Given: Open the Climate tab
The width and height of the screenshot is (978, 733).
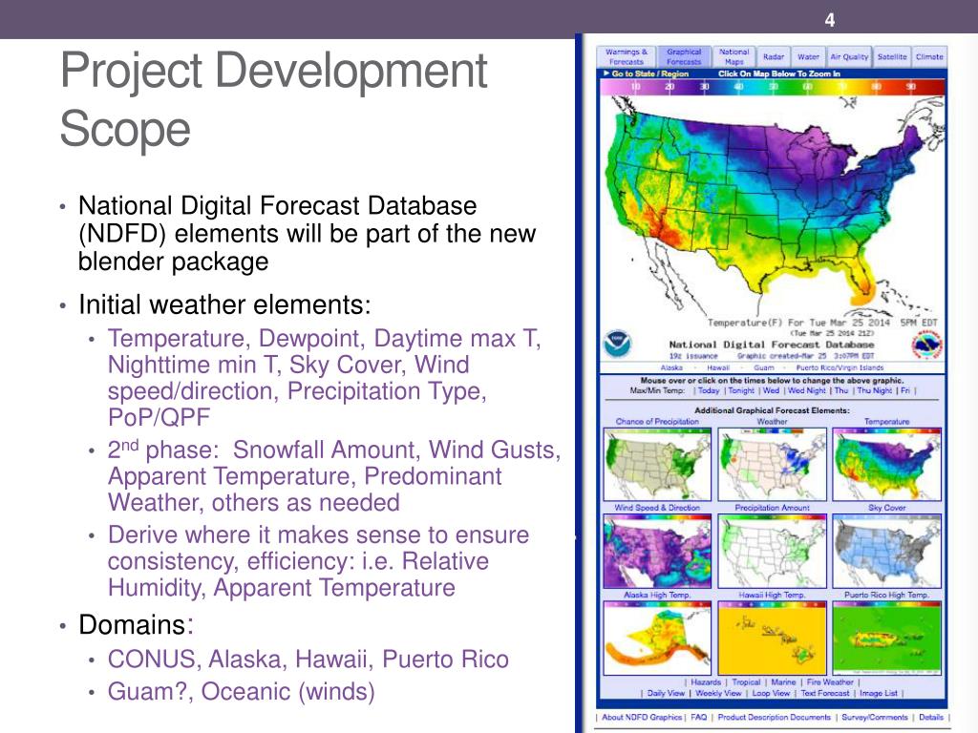Looking at the screenshot, I should [x=929, y=56].
